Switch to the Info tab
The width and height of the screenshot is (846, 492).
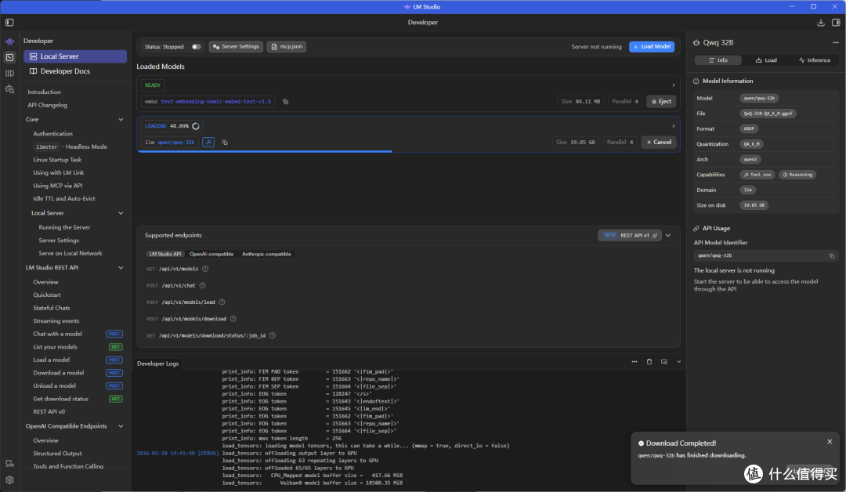click(x=718, y=60)
